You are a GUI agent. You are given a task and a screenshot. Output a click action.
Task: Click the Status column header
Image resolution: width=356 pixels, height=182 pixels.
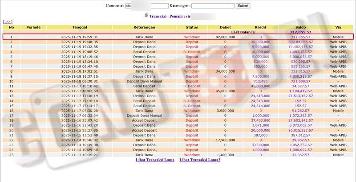(192, 27)
